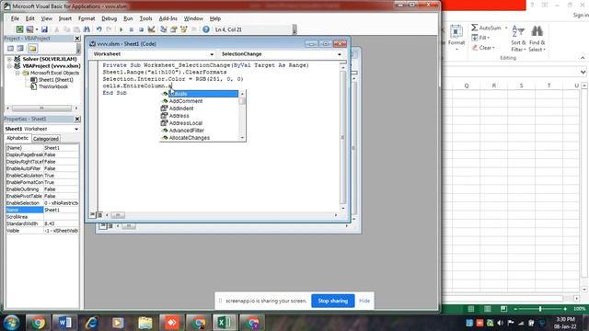Viewport: 589px width, 331px height.
Task: Expand the Solver (SOLVER.XLAM) project node
Action: pyautogui.click(x=9, y=59)
